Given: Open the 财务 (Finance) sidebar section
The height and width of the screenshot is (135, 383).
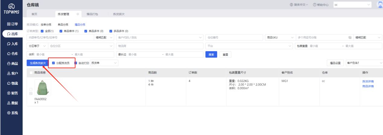Looking at the screenshot, I should coord(12,93).
